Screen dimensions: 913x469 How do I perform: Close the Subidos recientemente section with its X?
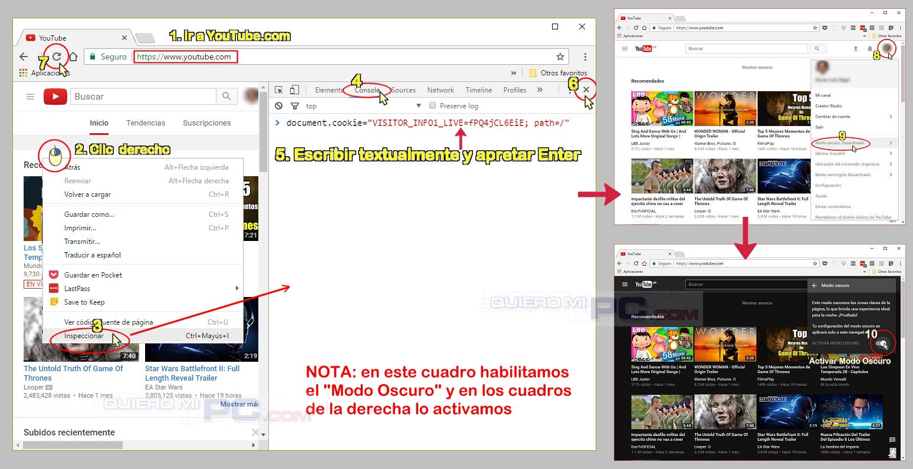click(x=255, y=432)
